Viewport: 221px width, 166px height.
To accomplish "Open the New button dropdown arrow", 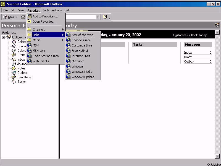I will (16, 17).
